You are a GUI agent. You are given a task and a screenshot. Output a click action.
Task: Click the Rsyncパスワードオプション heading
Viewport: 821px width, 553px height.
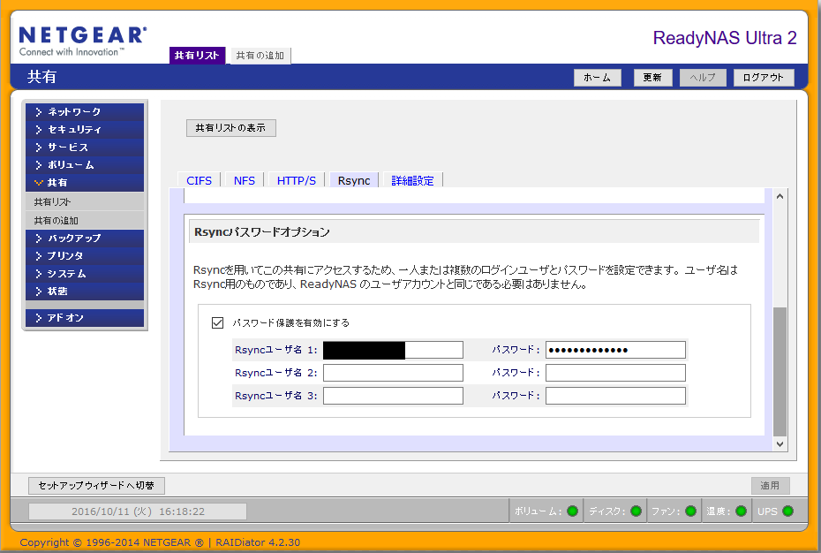pyautogui.click(x=262, y=232)
